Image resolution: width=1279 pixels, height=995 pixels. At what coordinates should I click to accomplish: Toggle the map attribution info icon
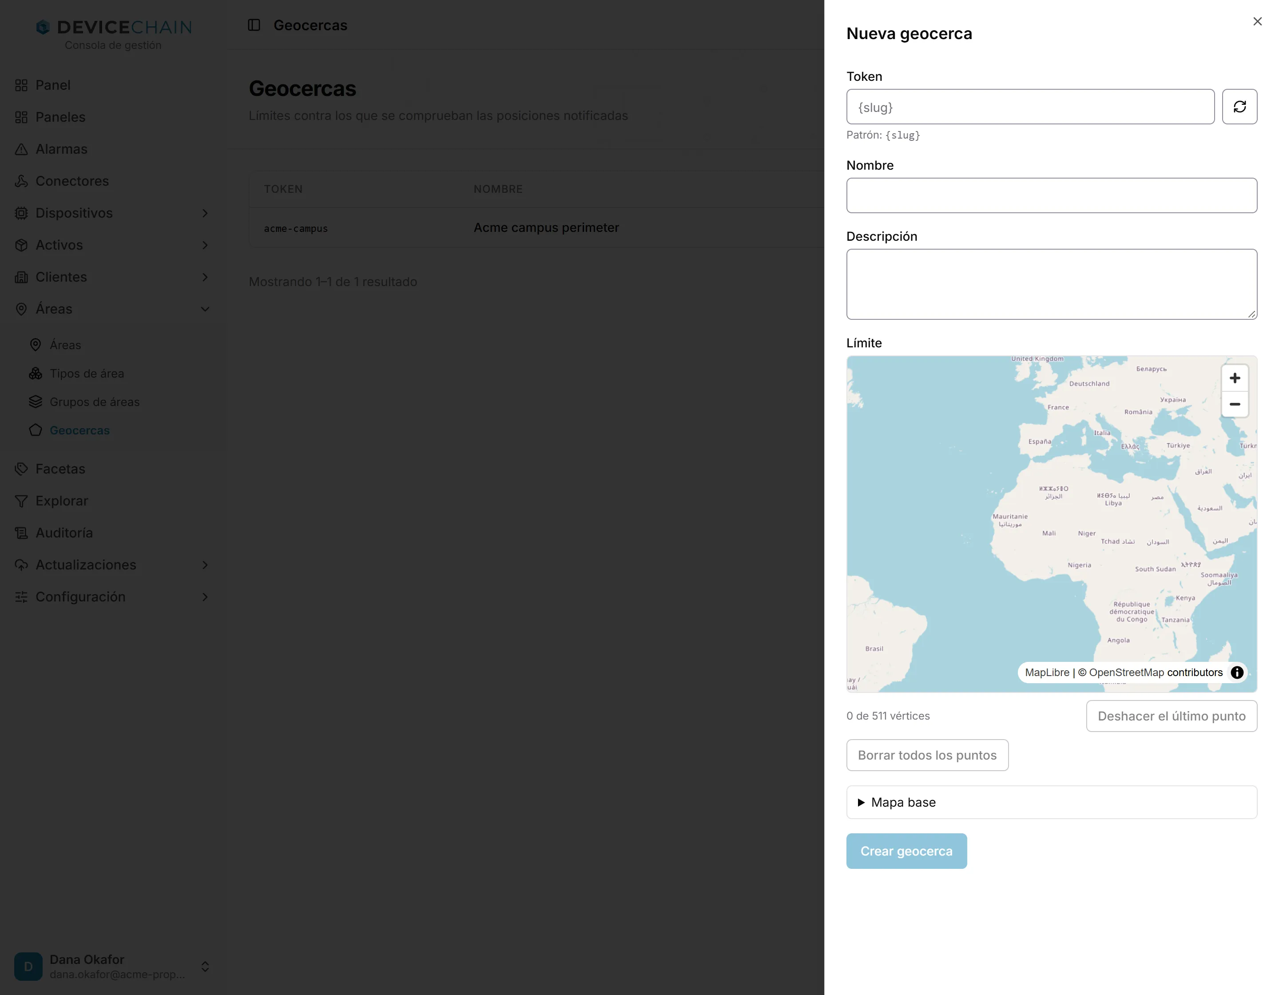click(x=1236, y=673)
